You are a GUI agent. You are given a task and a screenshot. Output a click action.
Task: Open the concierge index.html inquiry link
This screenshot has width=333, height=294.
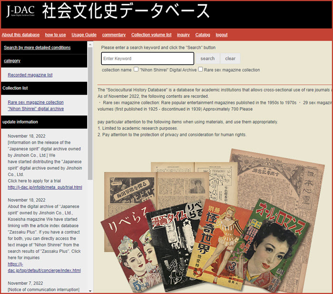click(44, 267)
